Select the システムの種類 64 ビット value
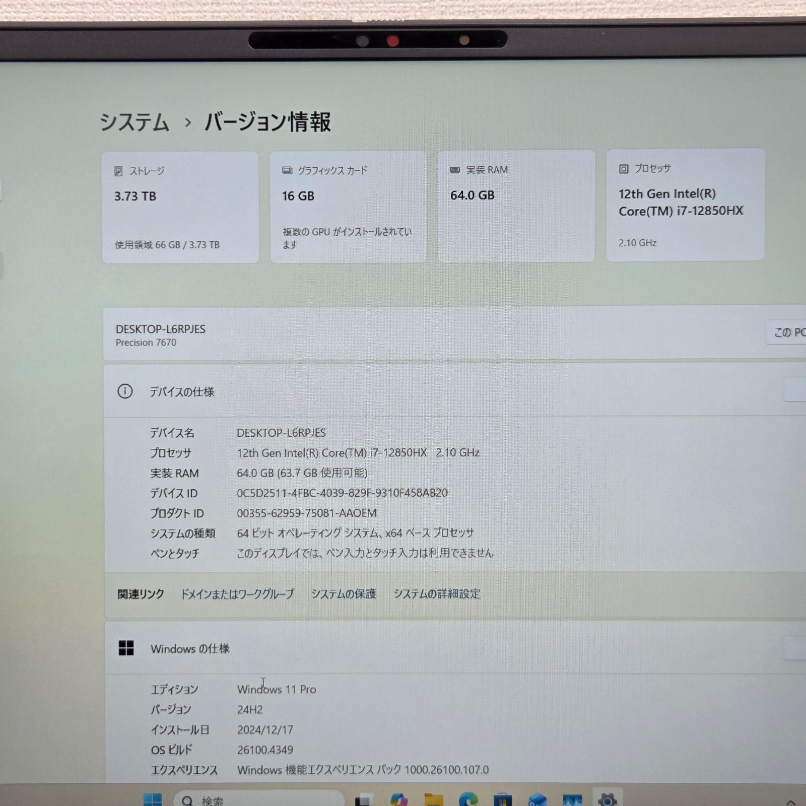806x806 pixels. (356, 533)
